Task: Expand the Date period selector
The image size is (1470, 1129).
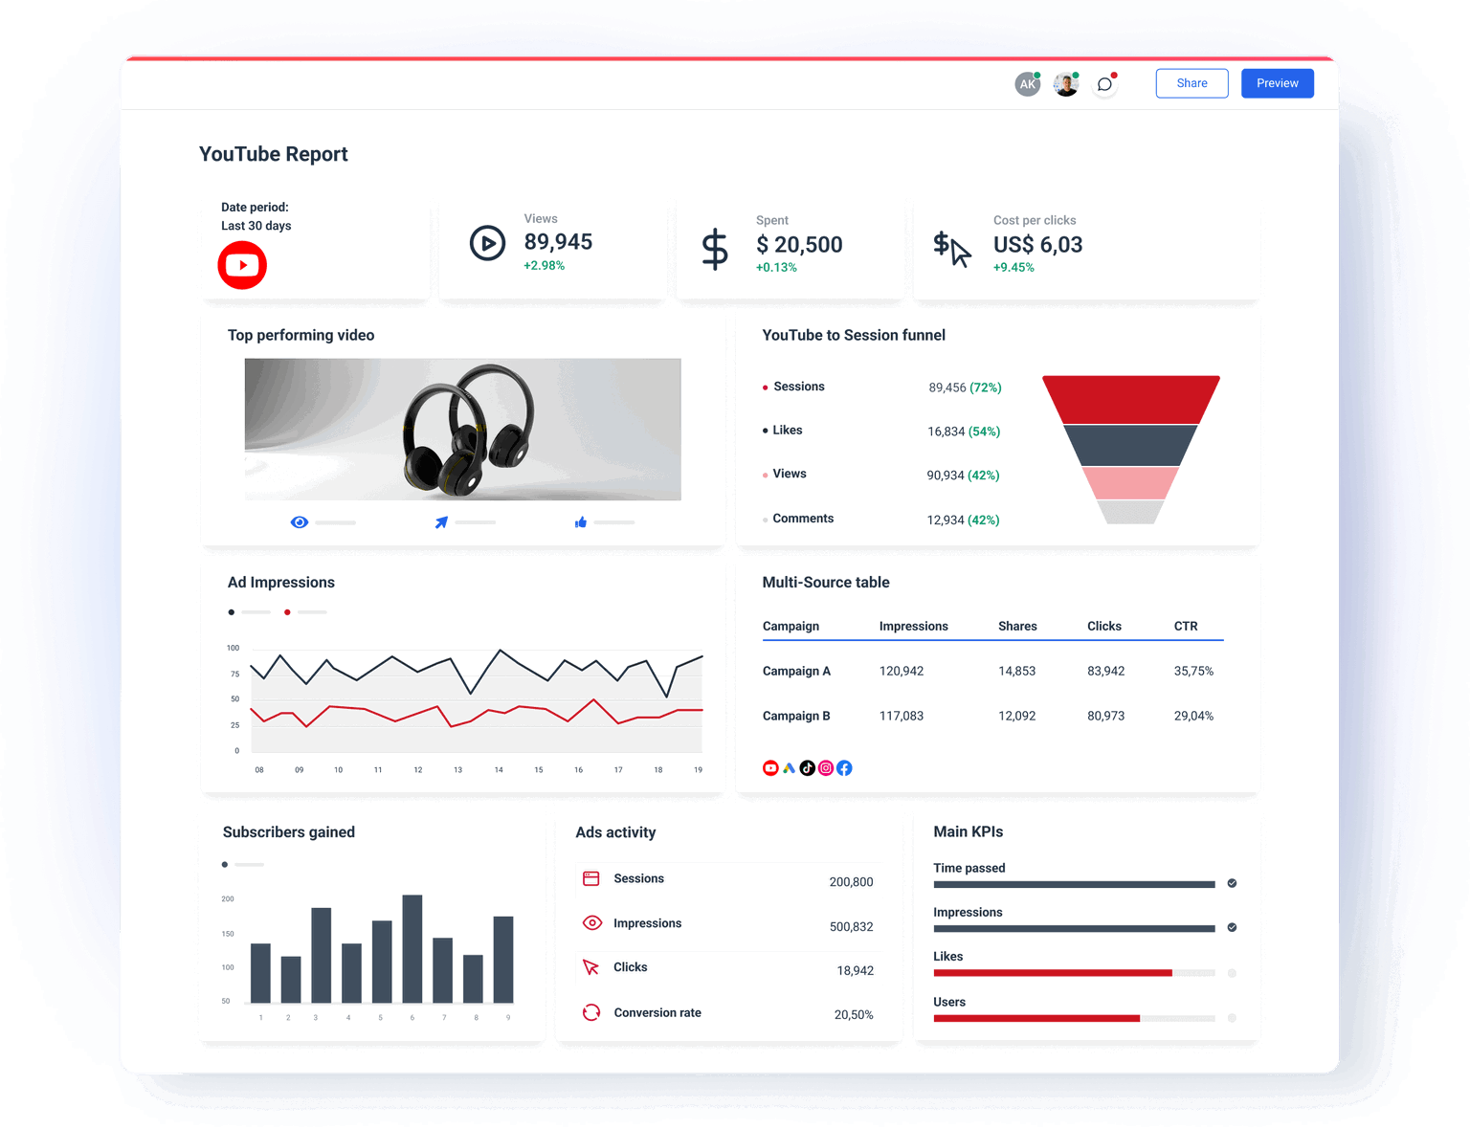Action: 256,216
